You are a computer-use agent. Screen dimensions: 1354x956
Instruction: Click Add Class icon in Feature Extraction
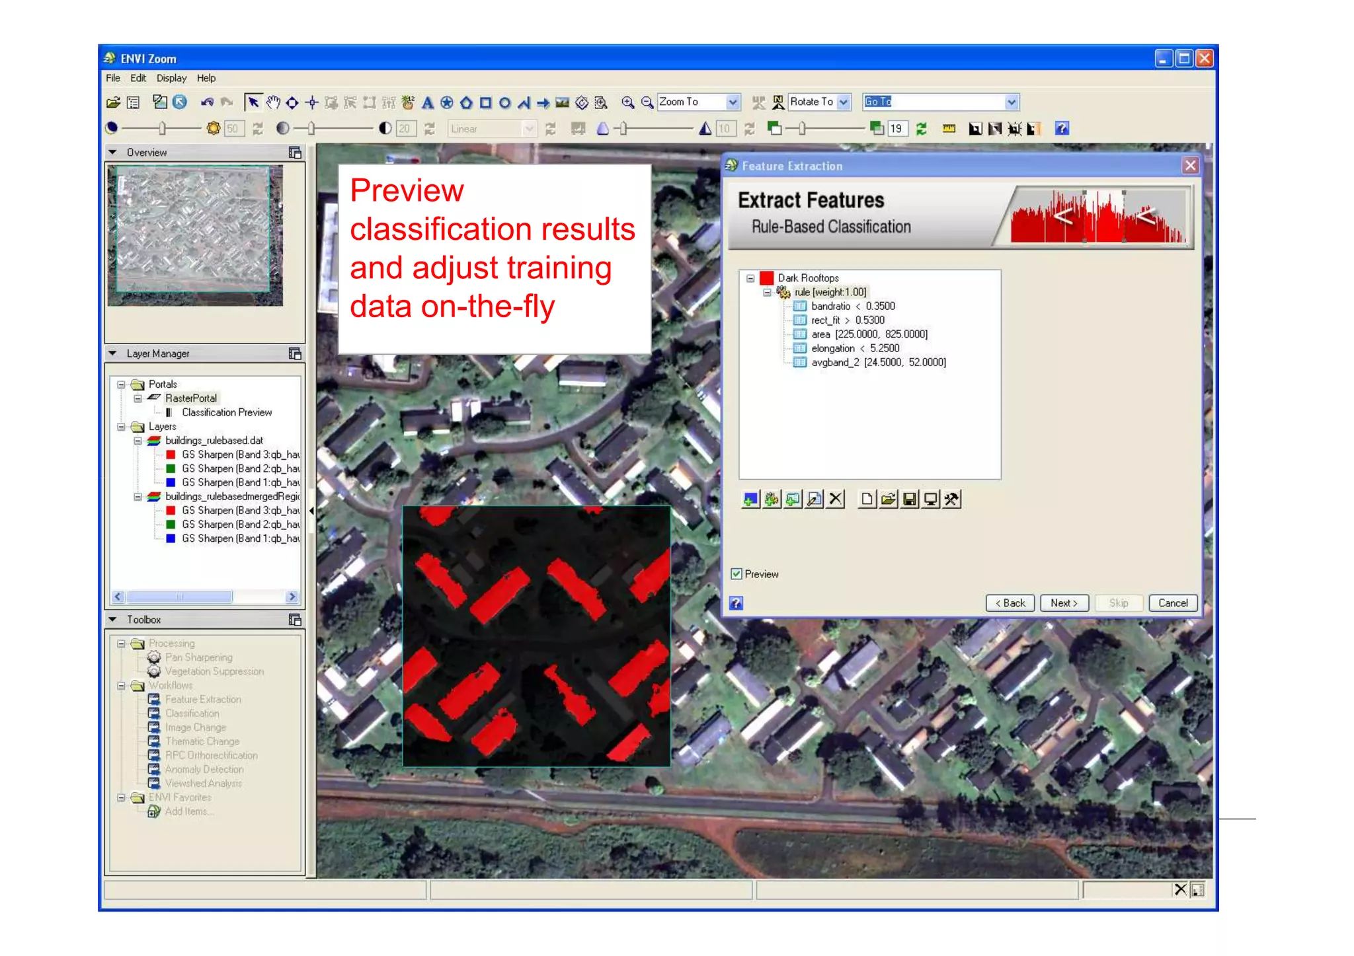(x=750, y=499)
